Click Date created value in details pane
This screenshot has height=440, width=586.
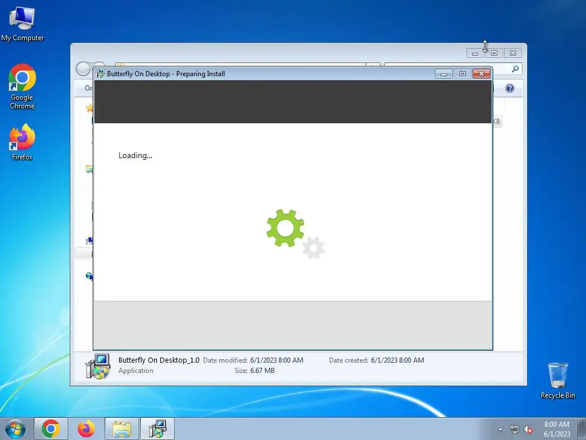click(x=397, y=360)
